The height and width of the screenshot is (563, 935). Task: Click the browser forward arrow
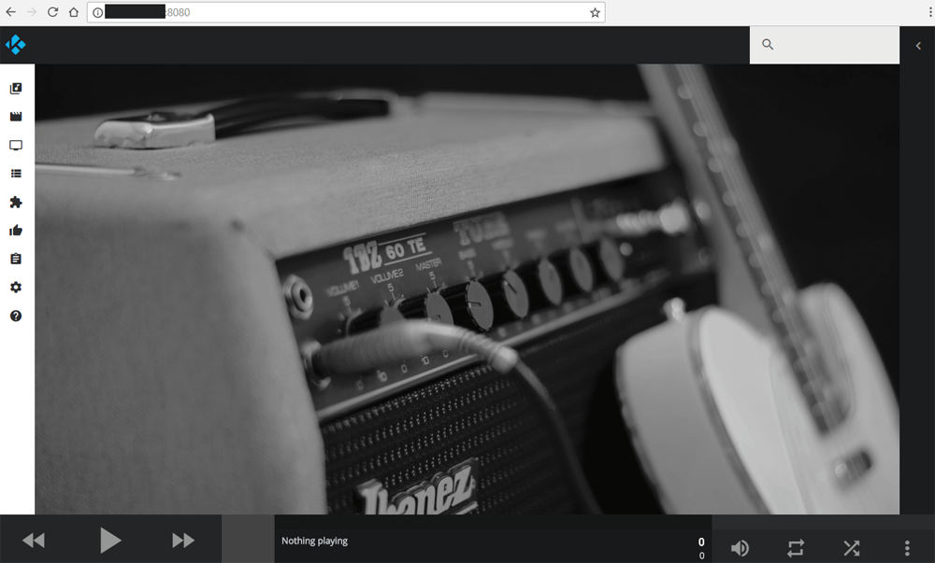click(32, 12)
